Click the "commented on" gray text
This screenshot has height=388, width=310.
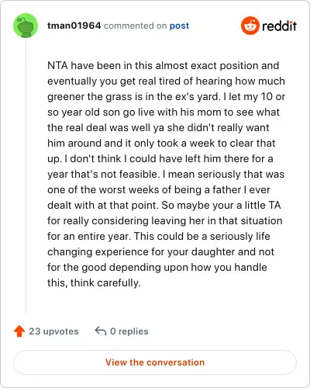pos(135,26)
